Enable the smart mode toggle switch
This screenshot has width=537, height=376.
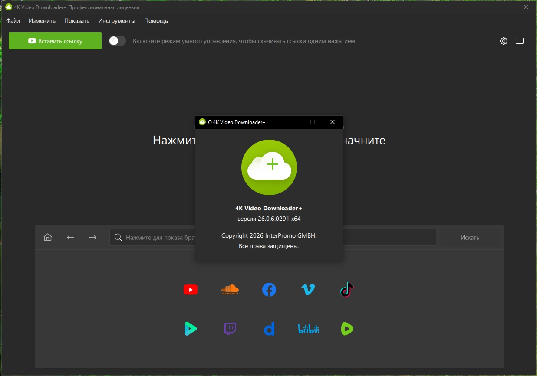click(x=117, y=41)
